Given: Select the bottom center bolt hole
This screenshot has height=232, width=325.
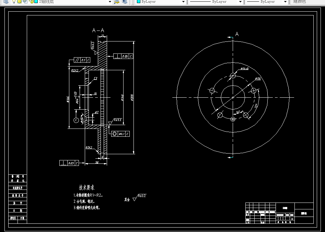Looking at the screenshot, I should [x=233, y=119].
